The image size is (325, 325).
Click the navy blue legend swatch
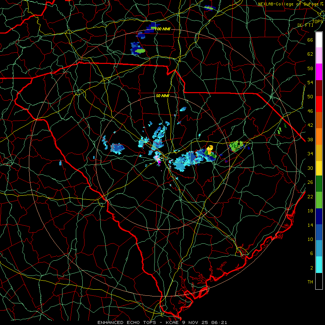[319, 216]
